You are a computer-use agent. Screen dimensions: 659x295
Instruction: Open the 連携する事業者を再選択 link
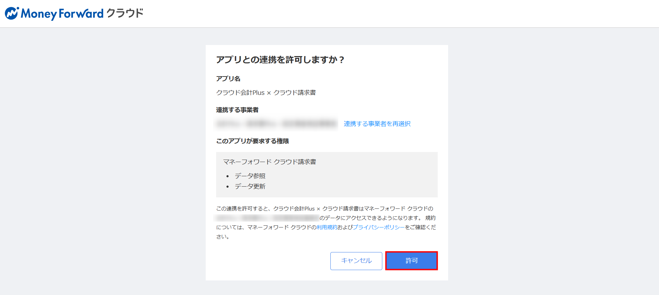click(x=377, y=124)
